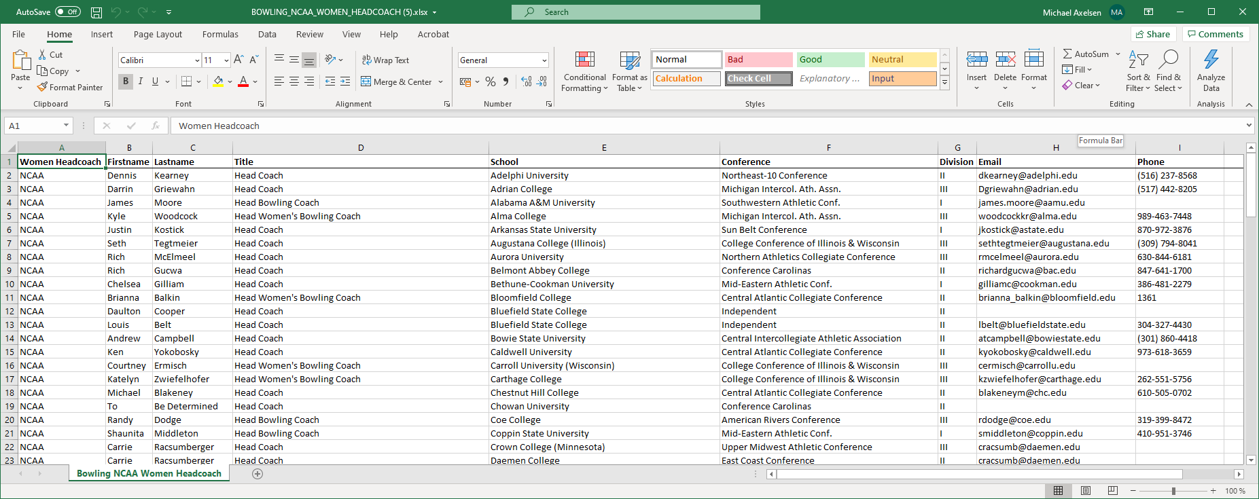This screenshot has width=1259, height=499.
Task: Apply the Neutral cell style
Action: pos(902,60)
